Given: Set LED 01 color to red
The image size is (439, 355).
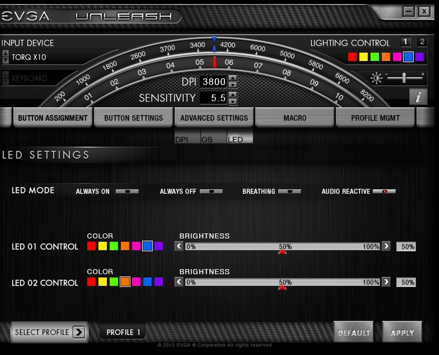Looking at the screenshot, I should pos(91,246).
